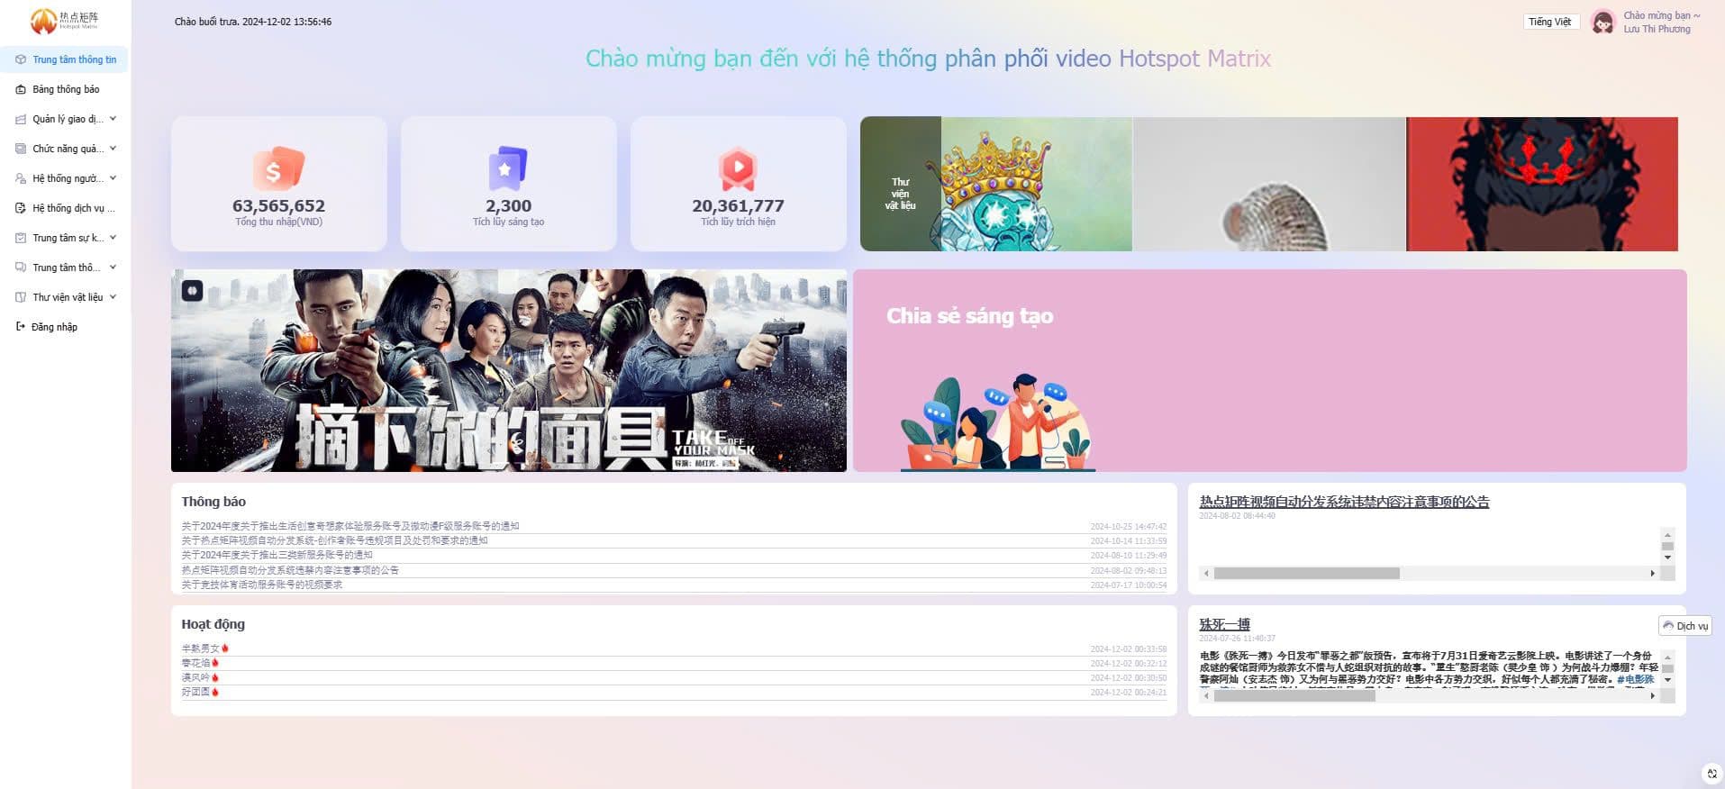
Task: Click the red video play icon
Action: [x=738, y=168]
